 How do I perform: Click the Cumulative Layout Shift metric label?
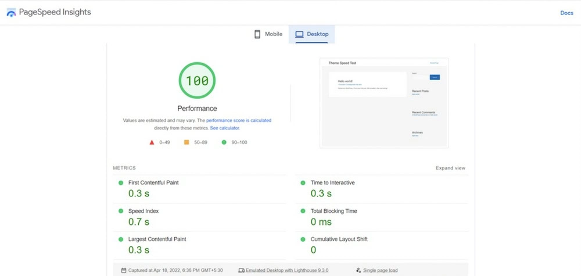click(339, 239)
